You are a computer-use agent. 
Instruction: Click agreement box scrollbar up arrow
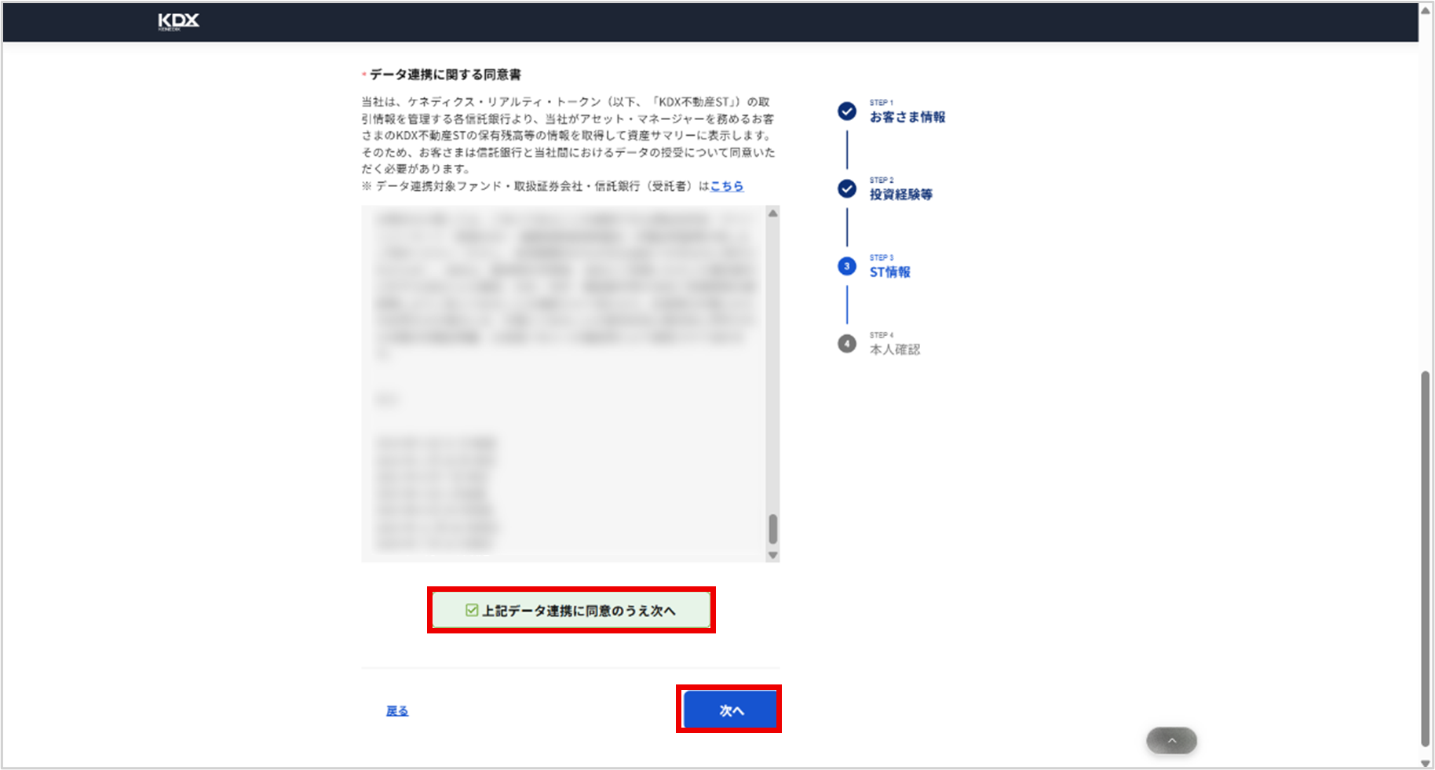point(773,213)
